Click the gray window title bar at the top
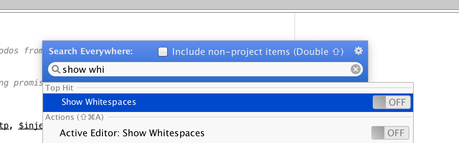 pos(229,4)
